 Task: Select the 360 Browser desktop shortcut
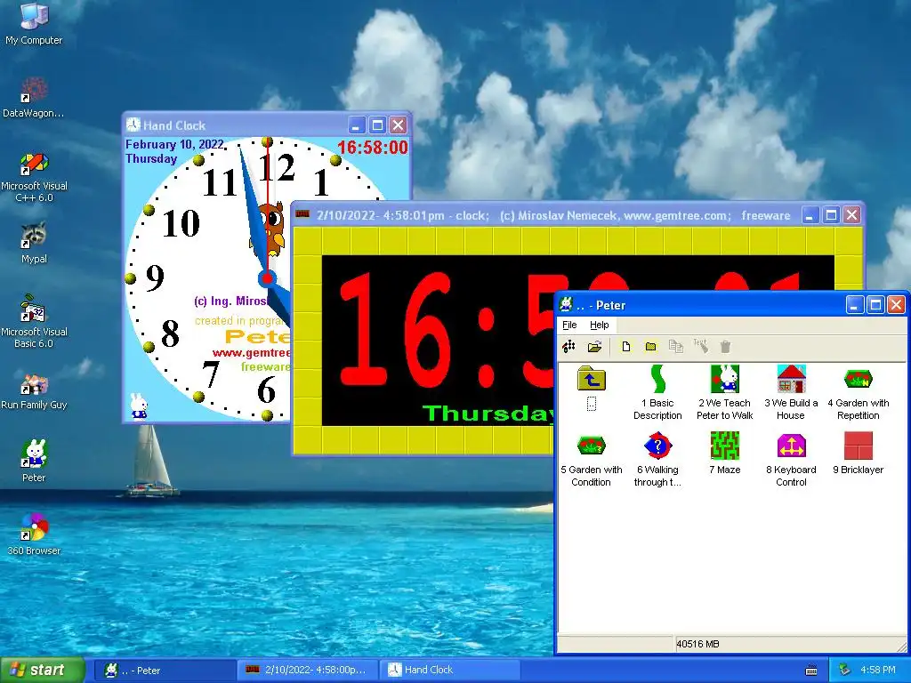click(34, 534)
